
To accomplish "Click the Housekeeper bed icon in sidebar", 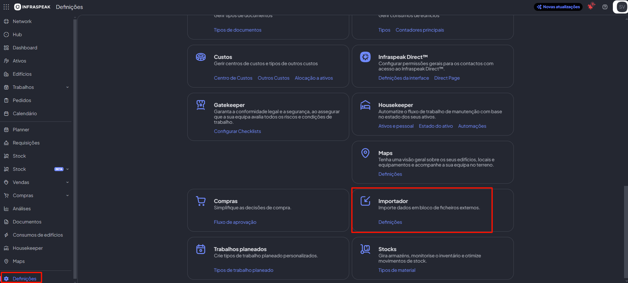I will click(x=6, y=248).
